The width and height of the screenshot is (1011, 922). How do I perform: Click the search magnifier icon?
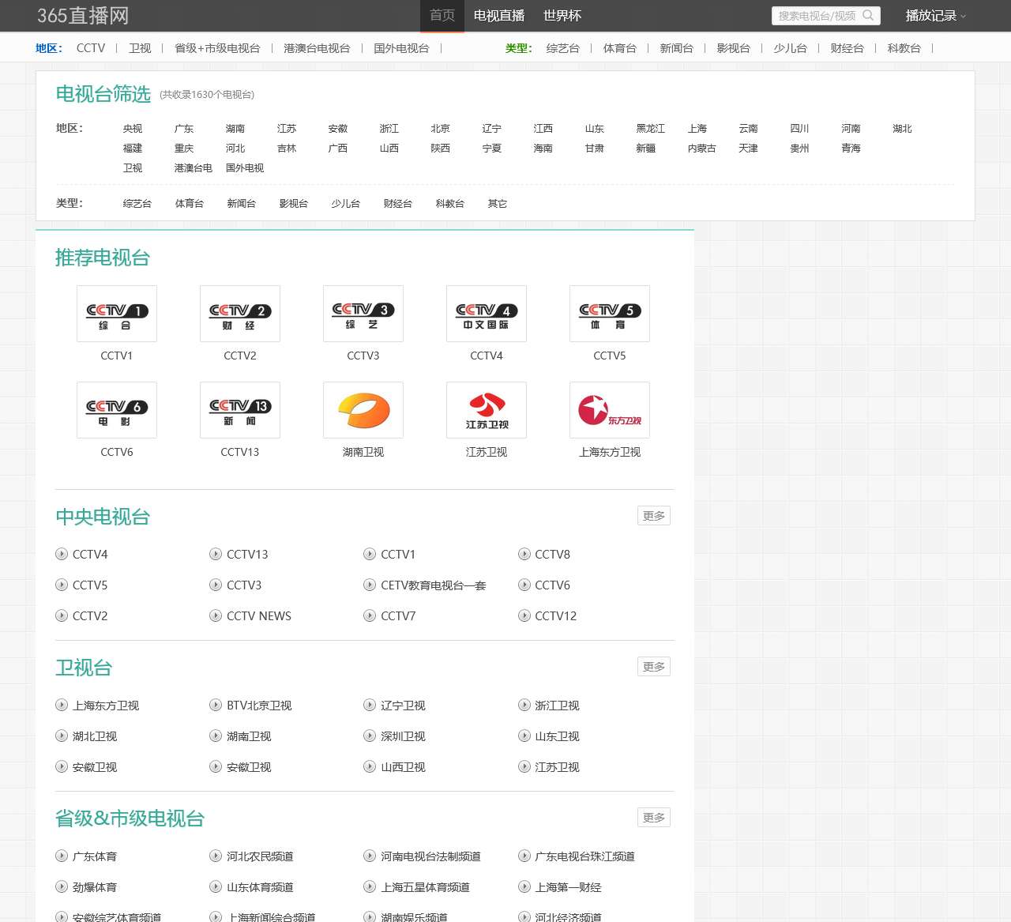pos(869,15)
